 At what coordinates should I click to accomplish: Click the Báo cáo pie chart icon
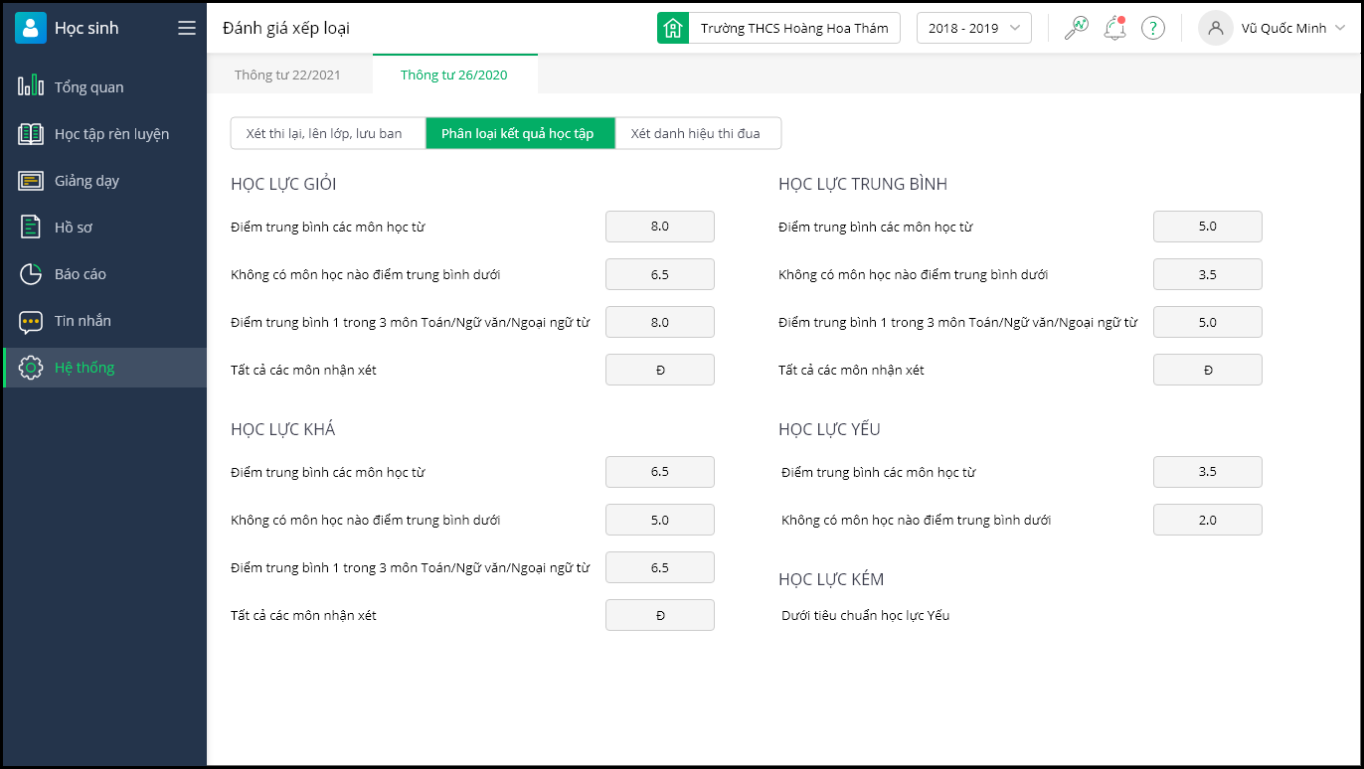pos(31,273)
